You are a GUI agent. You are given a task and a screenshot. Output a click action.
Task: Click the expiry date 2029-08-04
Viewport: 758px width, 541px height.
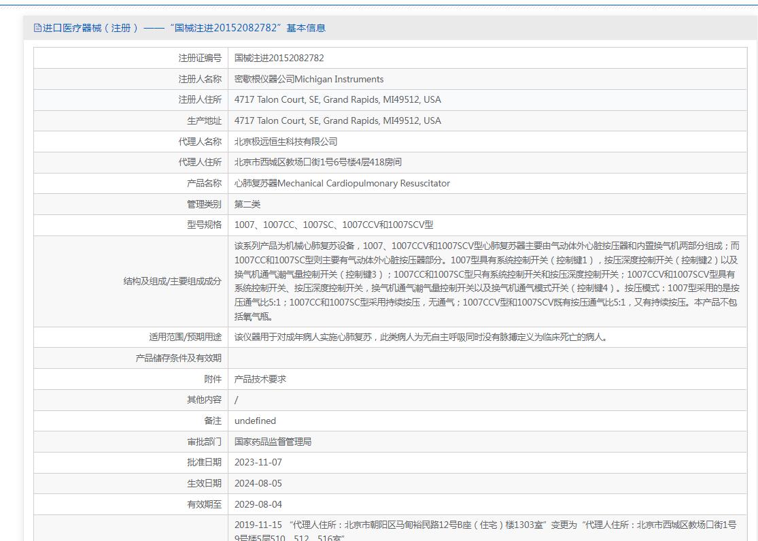258,504
